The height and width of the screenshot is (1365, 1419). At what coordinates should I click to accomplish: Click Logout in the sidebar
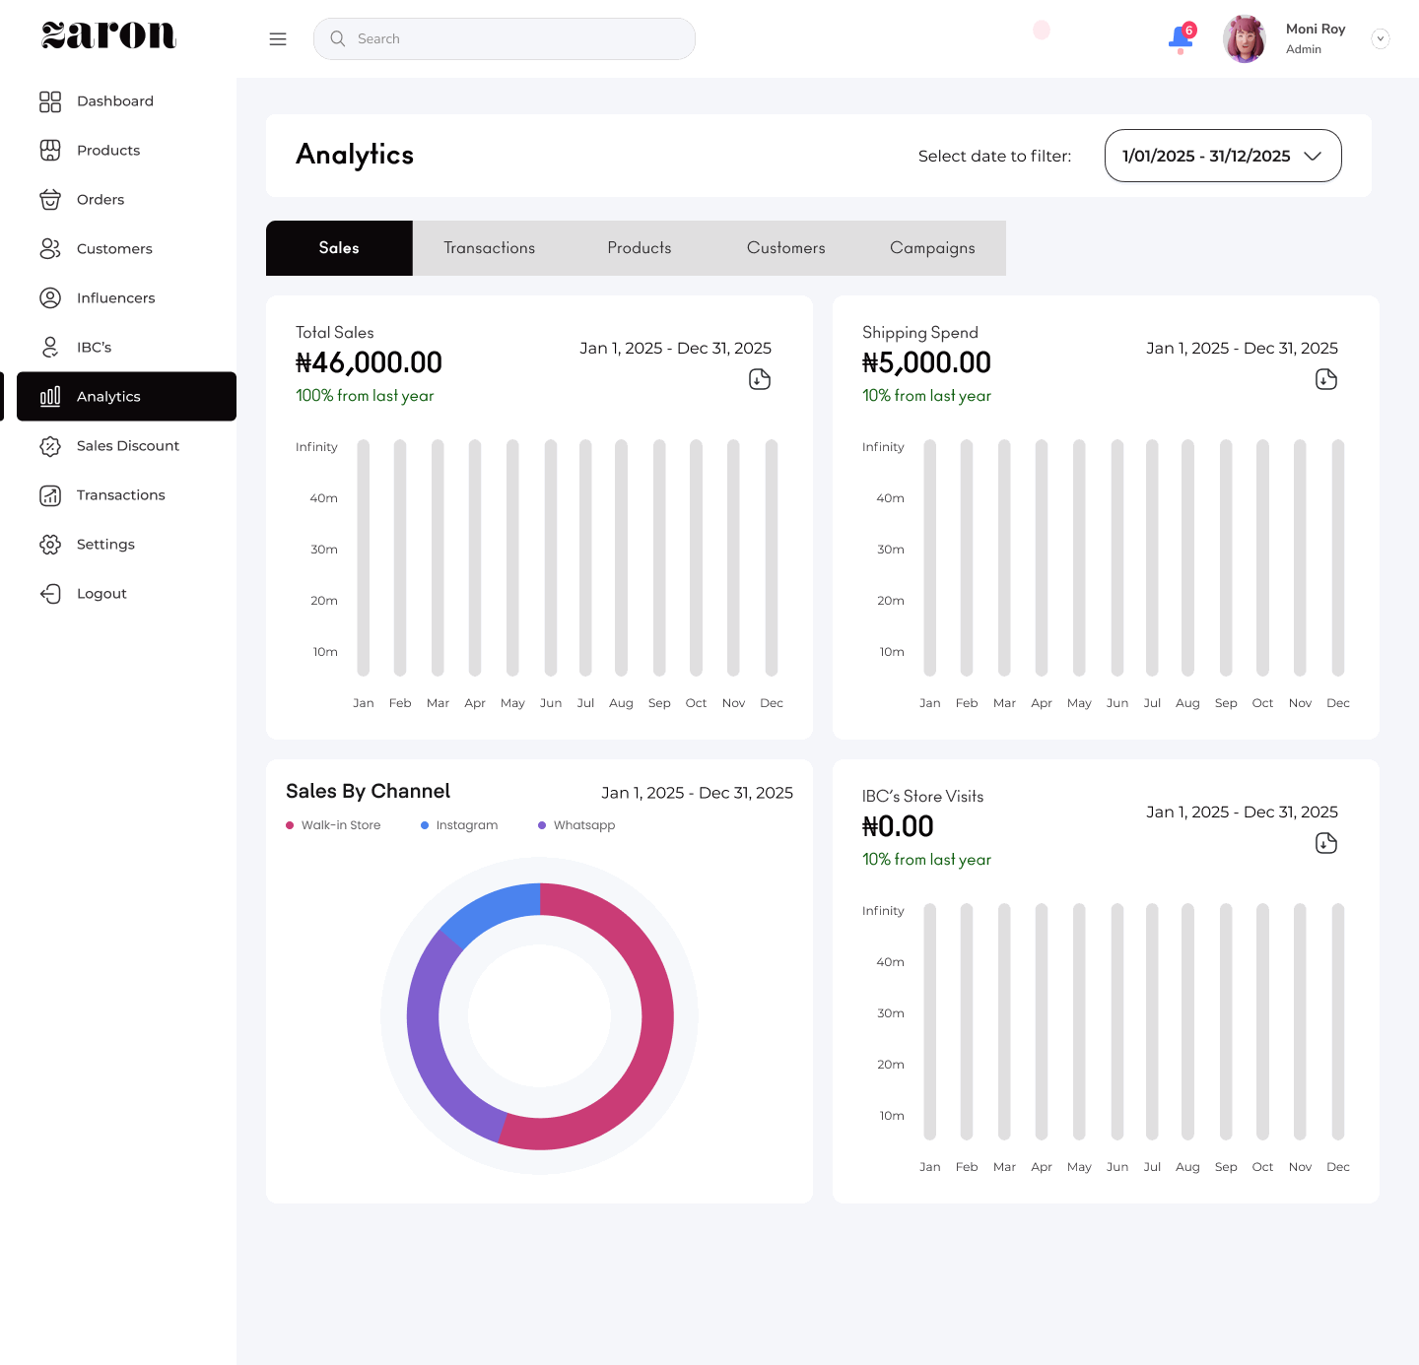coord(126,594)
